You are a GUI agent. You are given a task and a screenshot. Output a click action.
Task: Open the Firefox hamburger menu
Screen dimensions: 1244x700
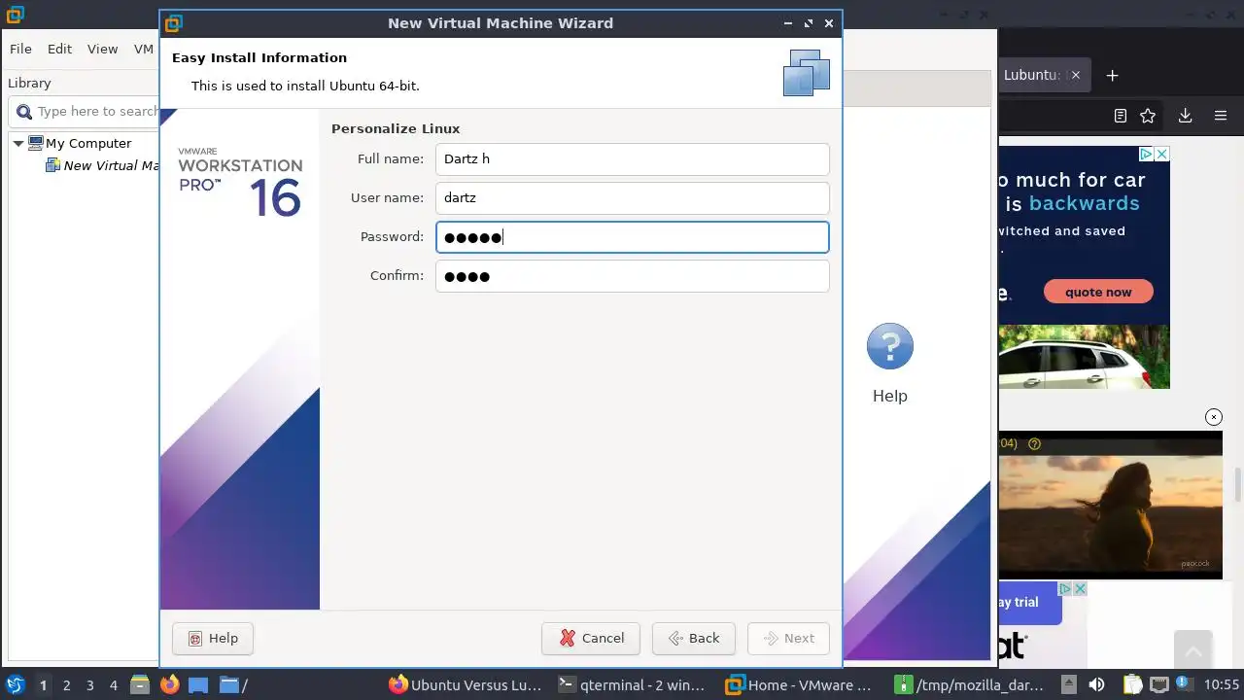[1221, 116]
